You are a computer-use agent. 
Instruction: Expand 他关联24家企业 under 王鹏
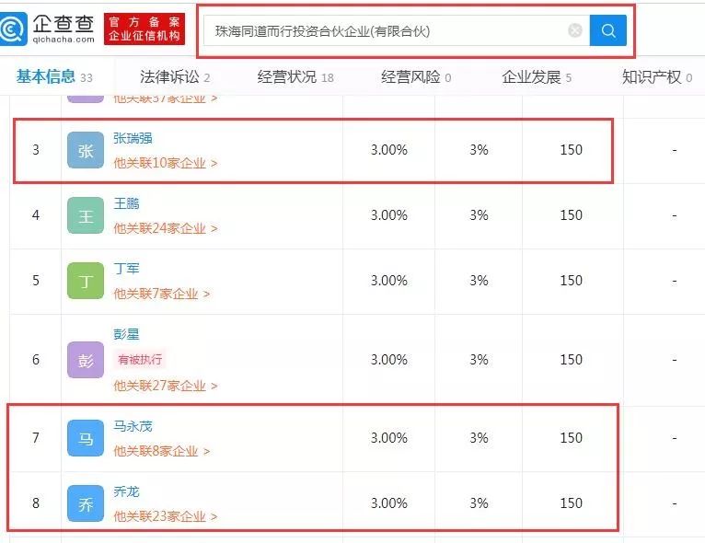point(165,228)
